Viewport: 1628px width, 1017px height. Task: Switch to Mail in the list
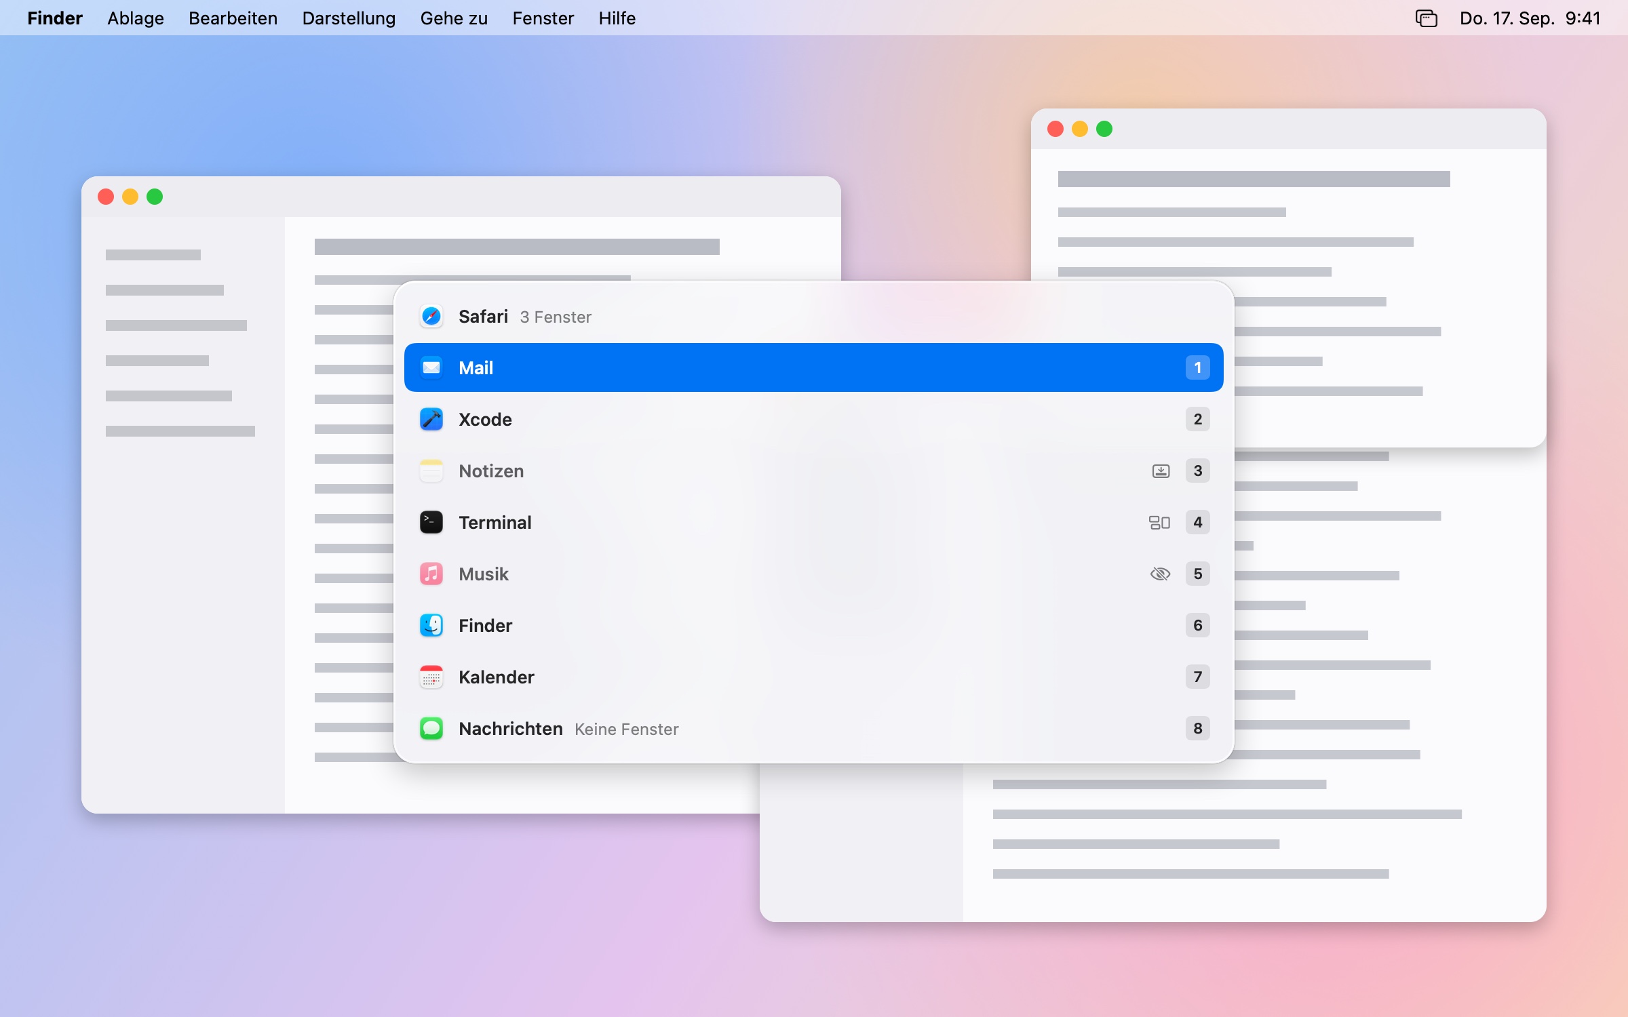(x=814, y=367)
